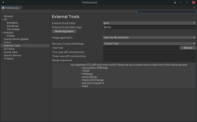
Task: Show the GI Cache preferences
Action: pyautogui.click(x=9, y=49)
